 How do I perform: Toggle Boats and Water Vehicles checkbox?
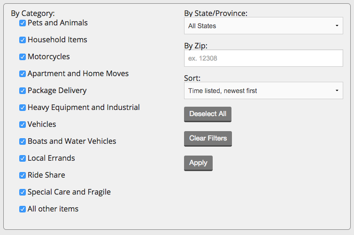pos(23,141)
